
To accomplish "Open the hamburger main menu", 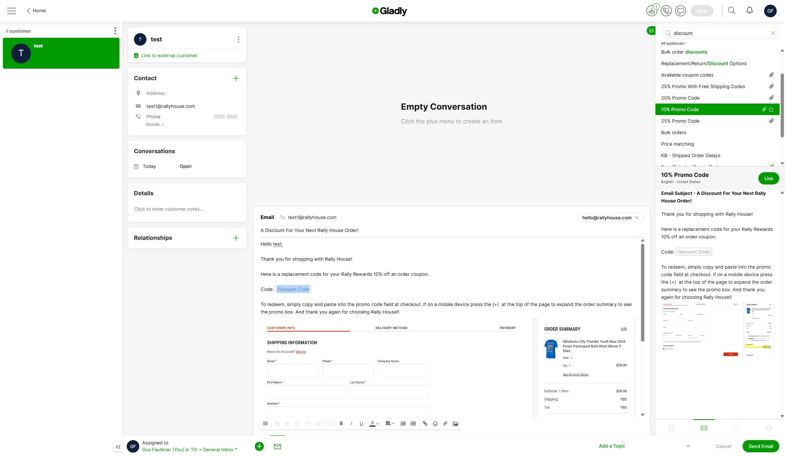I will tap(12, 11).
